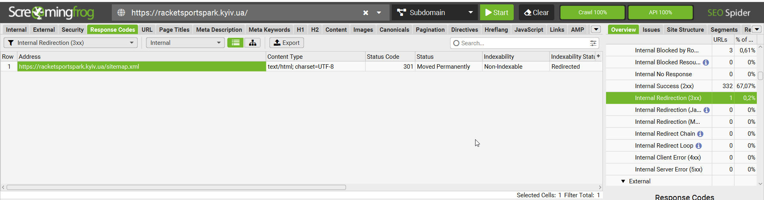Open the Issues tab
This screenshot has width=764, height=200.
click(x=651, y=30)
